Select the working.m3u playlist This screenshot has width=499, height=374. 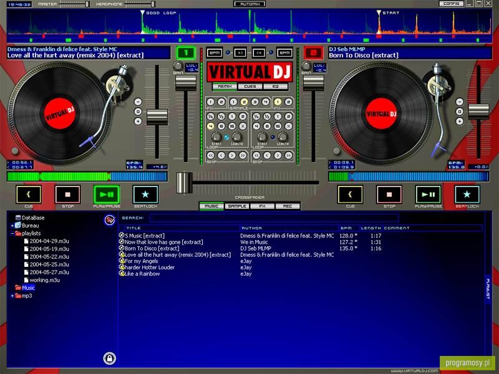(44, 280)
